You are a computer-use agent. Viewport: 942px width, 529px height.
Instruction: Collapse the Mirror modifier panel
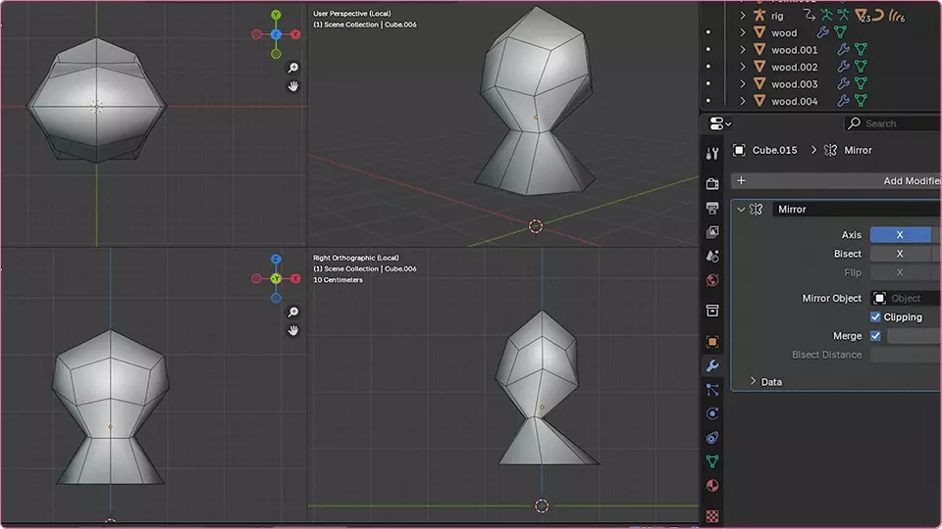741,209
